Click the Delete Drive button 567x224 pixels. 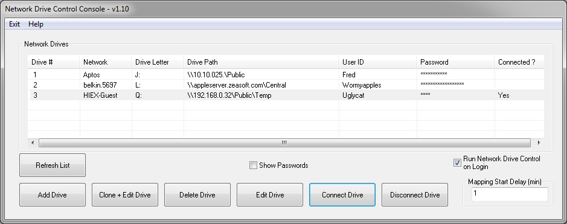click(197, 195)
